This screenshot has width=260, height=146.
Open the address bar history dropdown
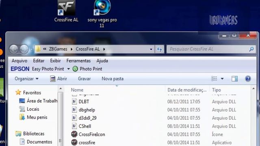(151, 49)
